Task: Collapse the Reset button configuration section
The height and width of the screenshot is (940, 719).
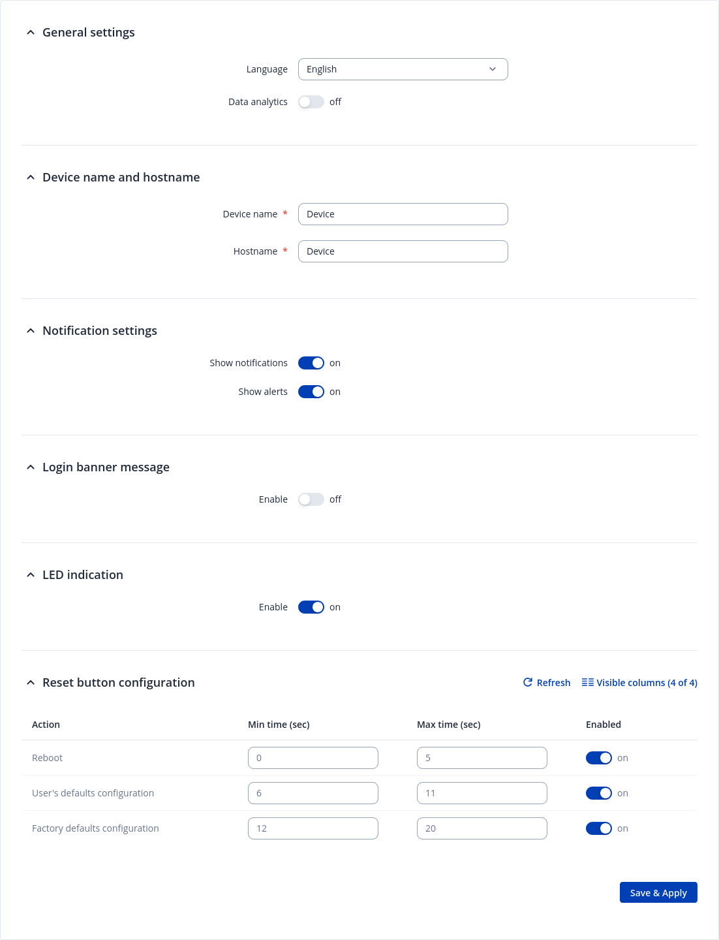Action: click(31, 683)
